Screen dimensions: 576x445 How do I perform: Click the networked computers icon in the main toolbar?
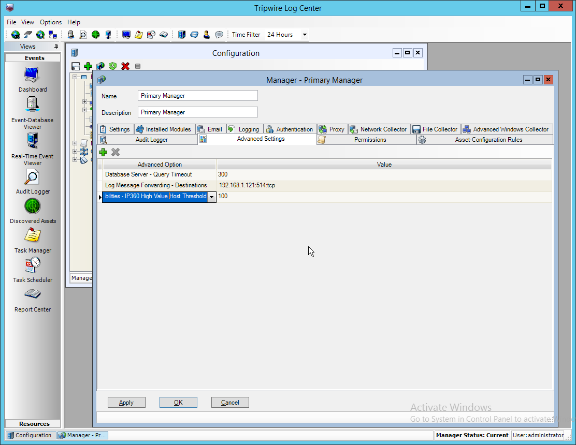pos(53,35)
